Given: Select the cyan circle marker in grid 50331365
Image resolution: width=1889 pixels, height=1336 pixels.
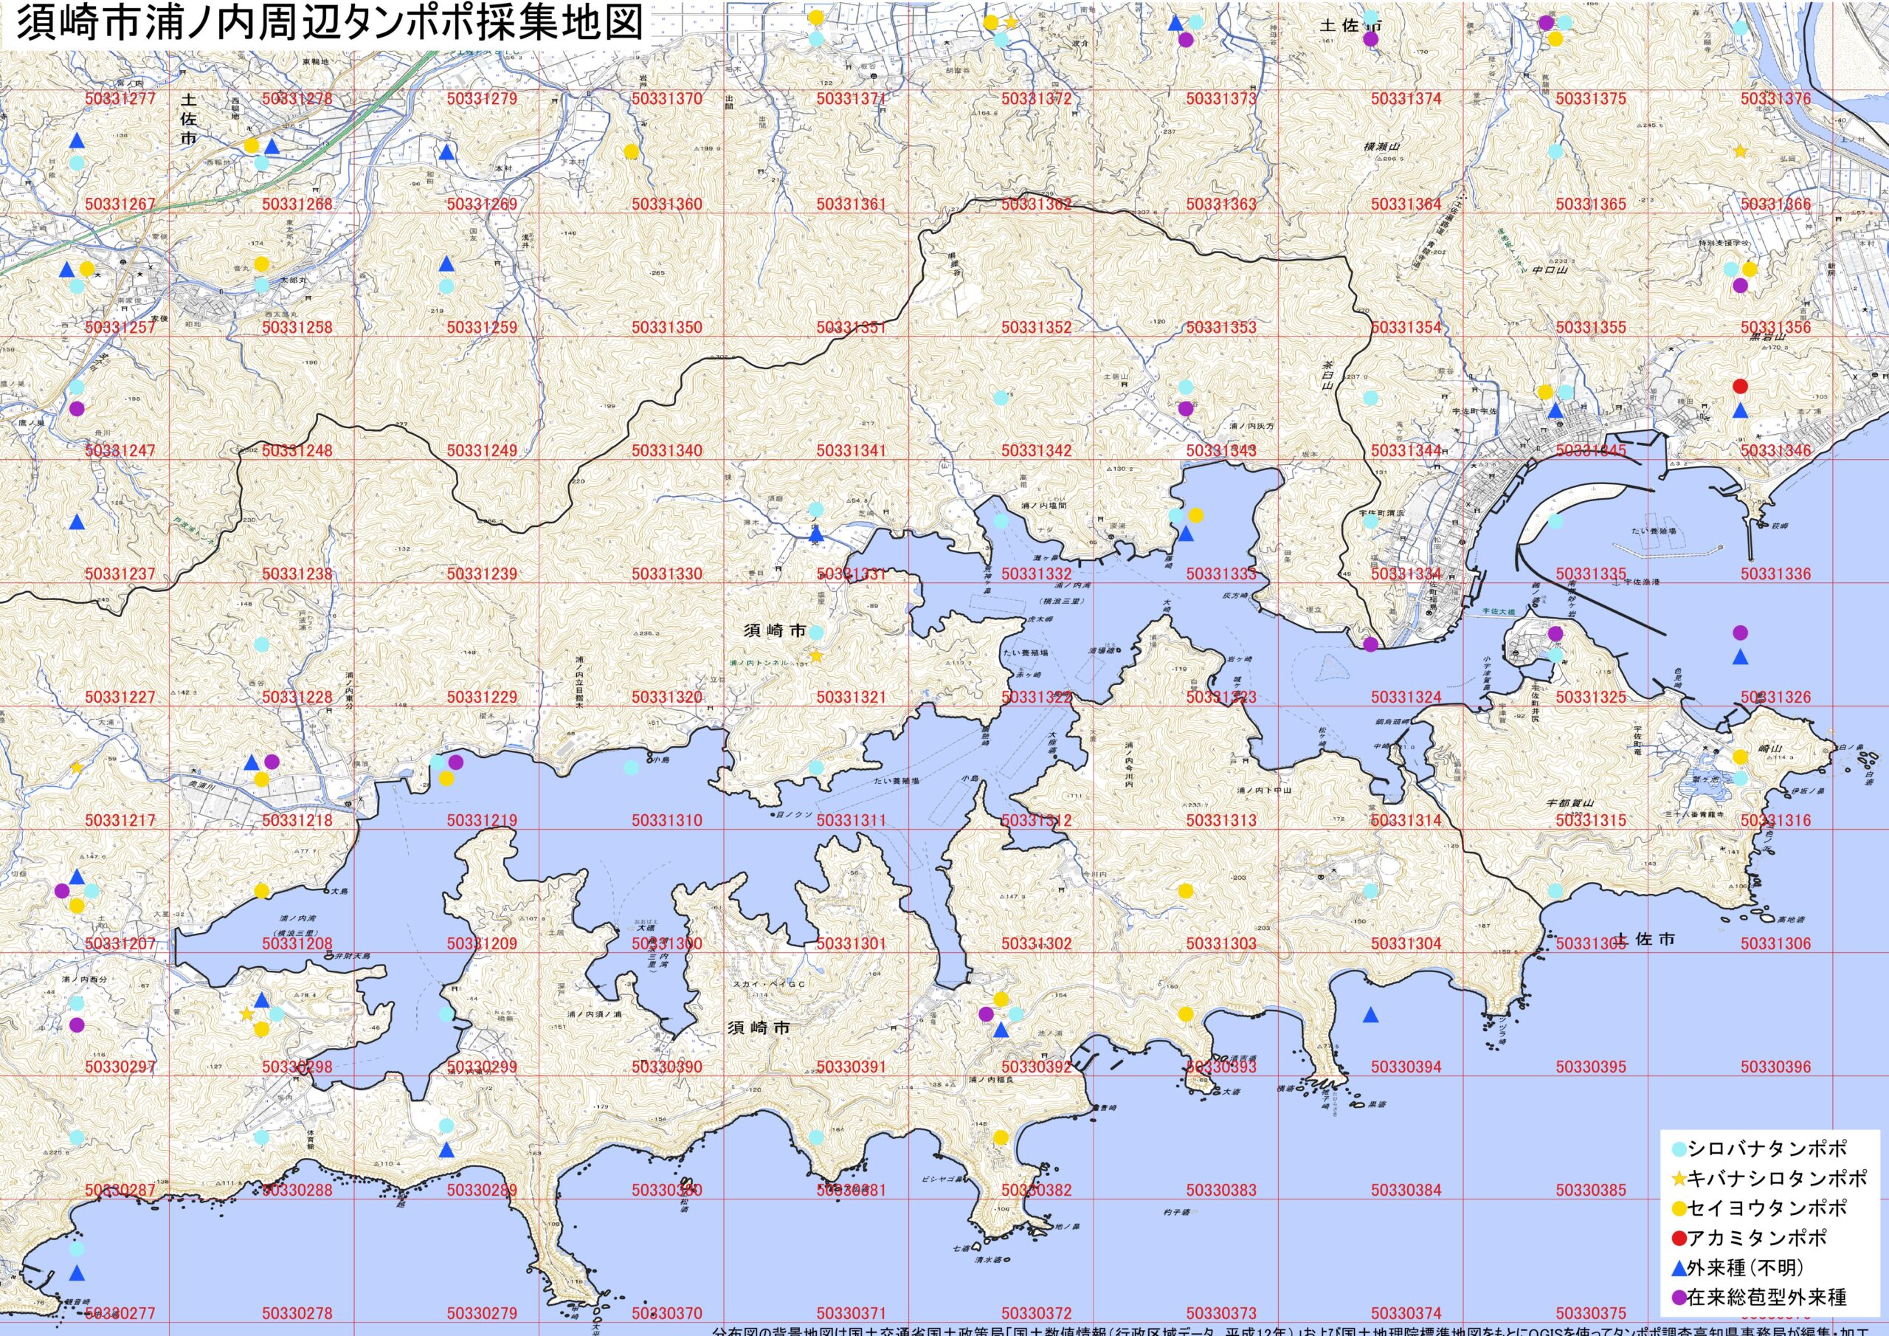Looking at the screenshot, I should (x=1555, y=151).
